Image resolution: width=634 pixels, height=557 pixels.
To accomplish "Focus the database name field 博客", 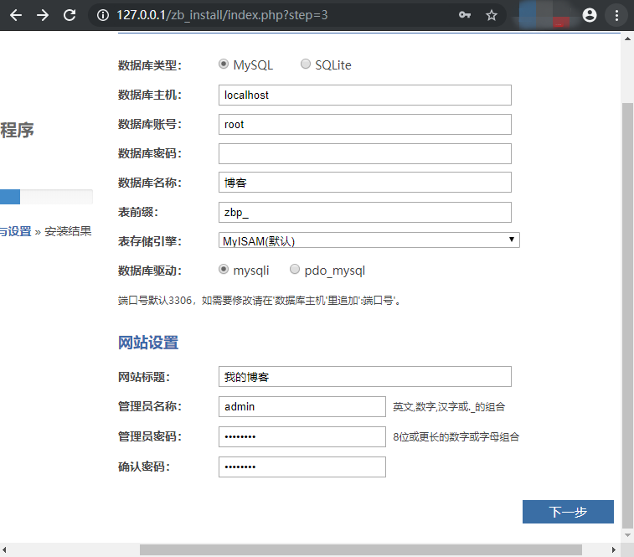I will 364,183.
